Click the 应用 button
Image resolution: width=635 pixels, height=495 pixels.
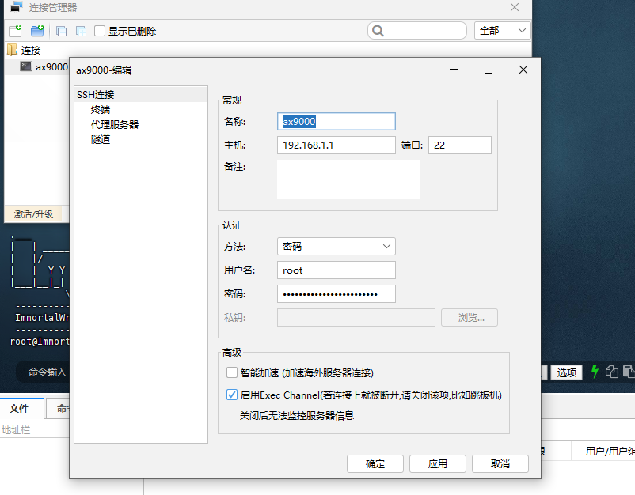[x=437, y=464]
